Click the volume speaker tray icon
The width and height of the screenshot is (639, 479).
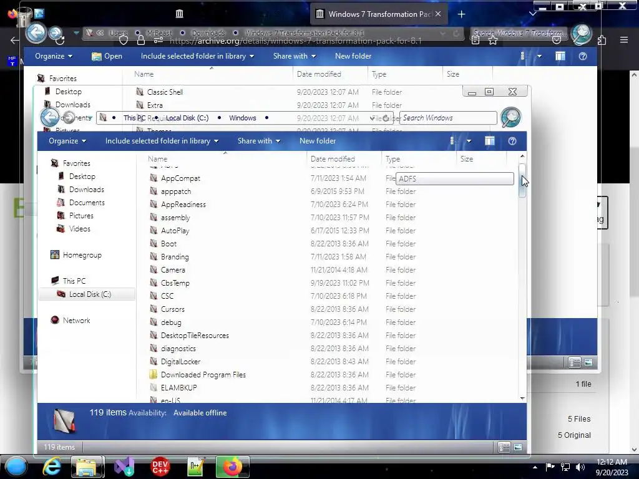click(x=580, y=467)
